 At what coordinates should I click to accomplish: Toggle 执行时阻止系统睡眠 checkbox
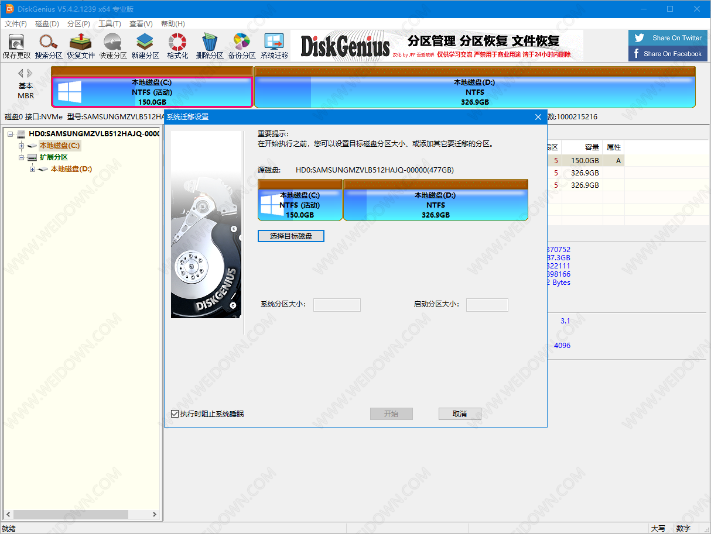point(175,414)
